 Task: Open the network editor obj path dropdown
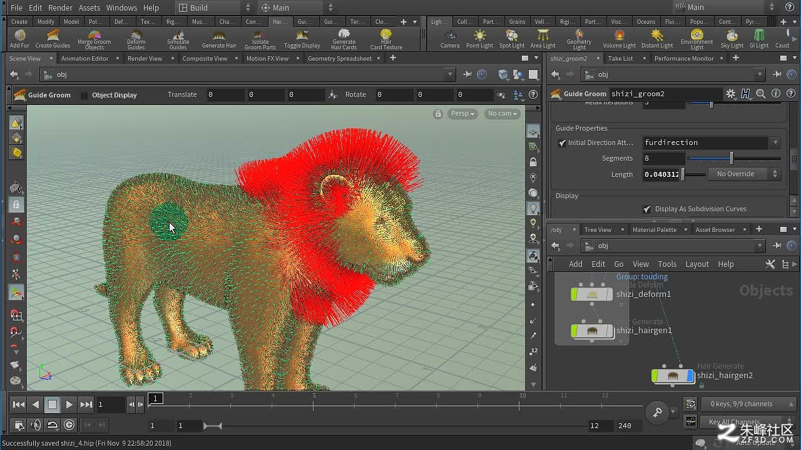[x=760, y=246]
